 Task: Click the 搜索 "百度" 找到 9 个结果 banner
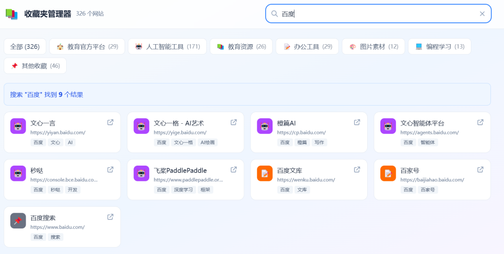tap(247, 94)
